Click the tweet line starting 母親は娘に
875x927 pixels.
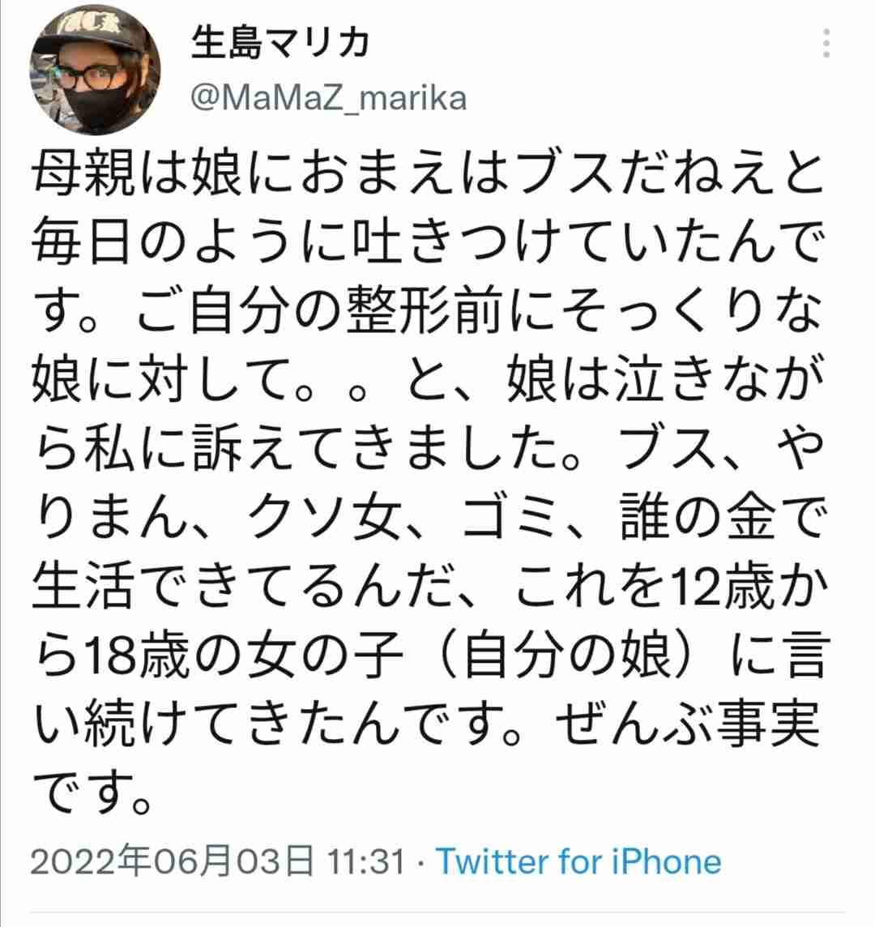(428, 174)
